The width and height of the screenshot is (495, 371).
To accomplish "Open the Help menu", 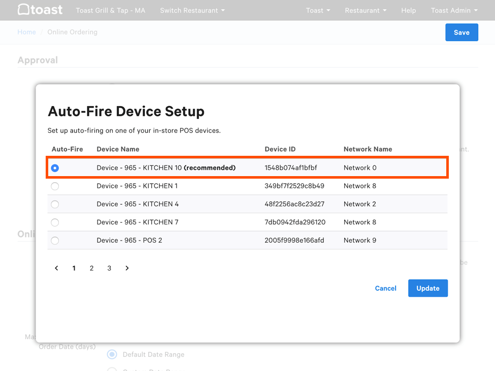I will click(408, 10).
